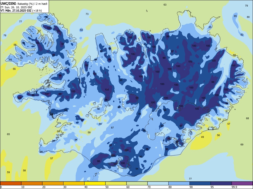
Task: Click the '73' humidity value
Action: click(87, 14)
